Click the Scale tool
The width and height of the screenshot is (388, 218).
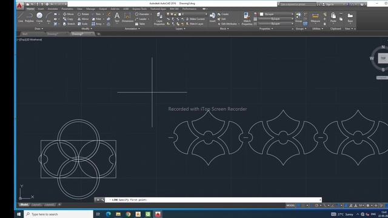82,24
